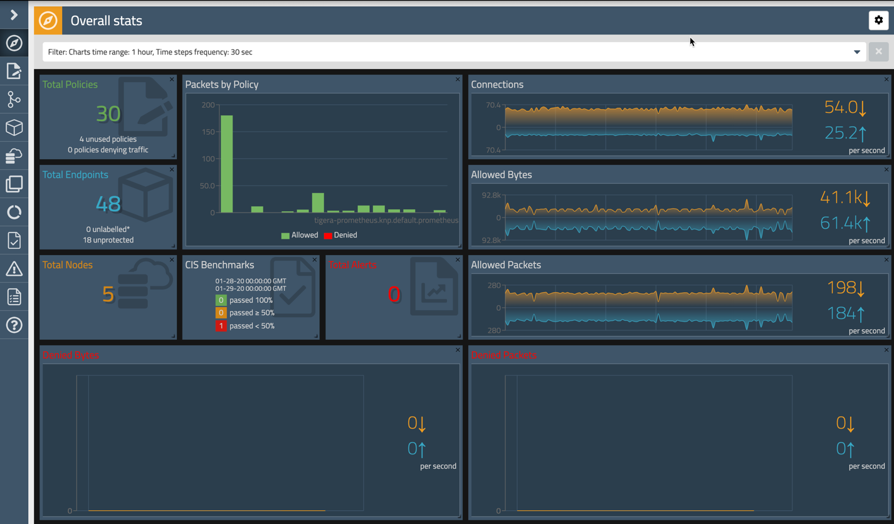Click the Connections 54.0 inbound value
Screen dimensions: 894x524
click(845, 107)
